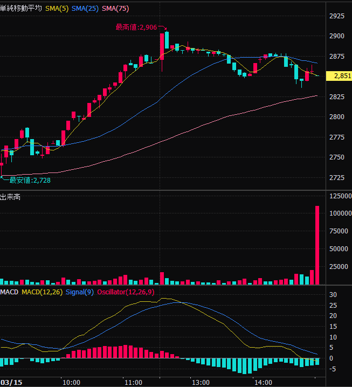This screenshot has height=387, width=352.
Task: Click the 2875 price axis label
Action: [x=337, y=57]
